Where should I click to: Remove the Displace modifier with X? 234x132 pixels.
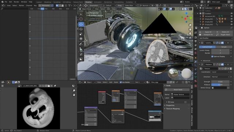coord(228,65)
